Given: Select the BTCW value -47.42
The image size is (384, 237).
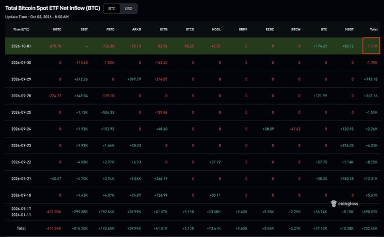Looking at the screenshot, I should coord(295,129).
